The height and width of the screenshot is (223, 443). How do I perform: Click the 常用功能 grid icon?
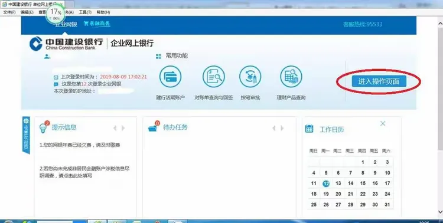[x=158, y=56]
